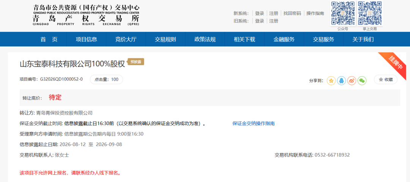Open the 公众号 QR code
This screenshot has height=182, width=410.
pyautogui.click(x=343, y=13)
